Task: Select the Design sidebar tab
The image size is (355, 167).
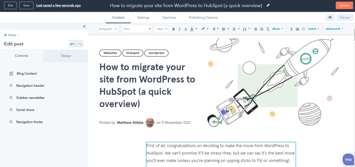Action: 66,56
